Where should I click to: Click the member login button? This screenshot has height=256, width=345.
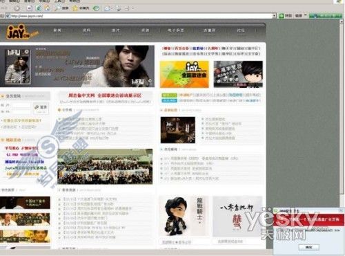pos(41,108)
